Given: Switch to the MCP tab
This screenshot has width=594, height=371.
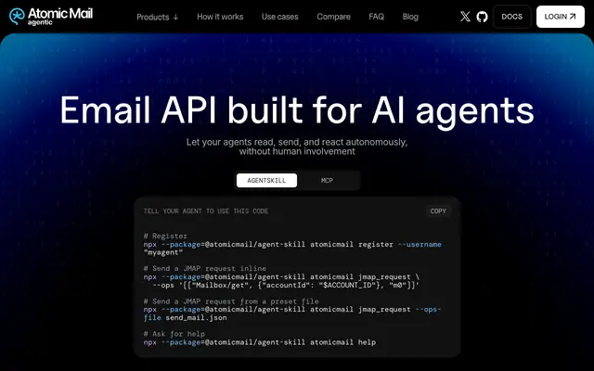Looking at the screenshot, I should click(x=327, y=180).
